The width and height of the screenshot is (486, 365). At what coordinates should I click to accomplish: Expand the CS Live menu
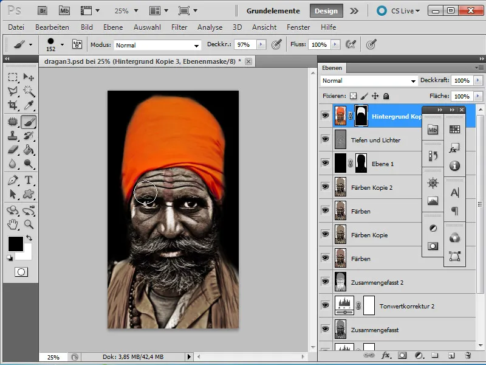(x=405, y=11)
